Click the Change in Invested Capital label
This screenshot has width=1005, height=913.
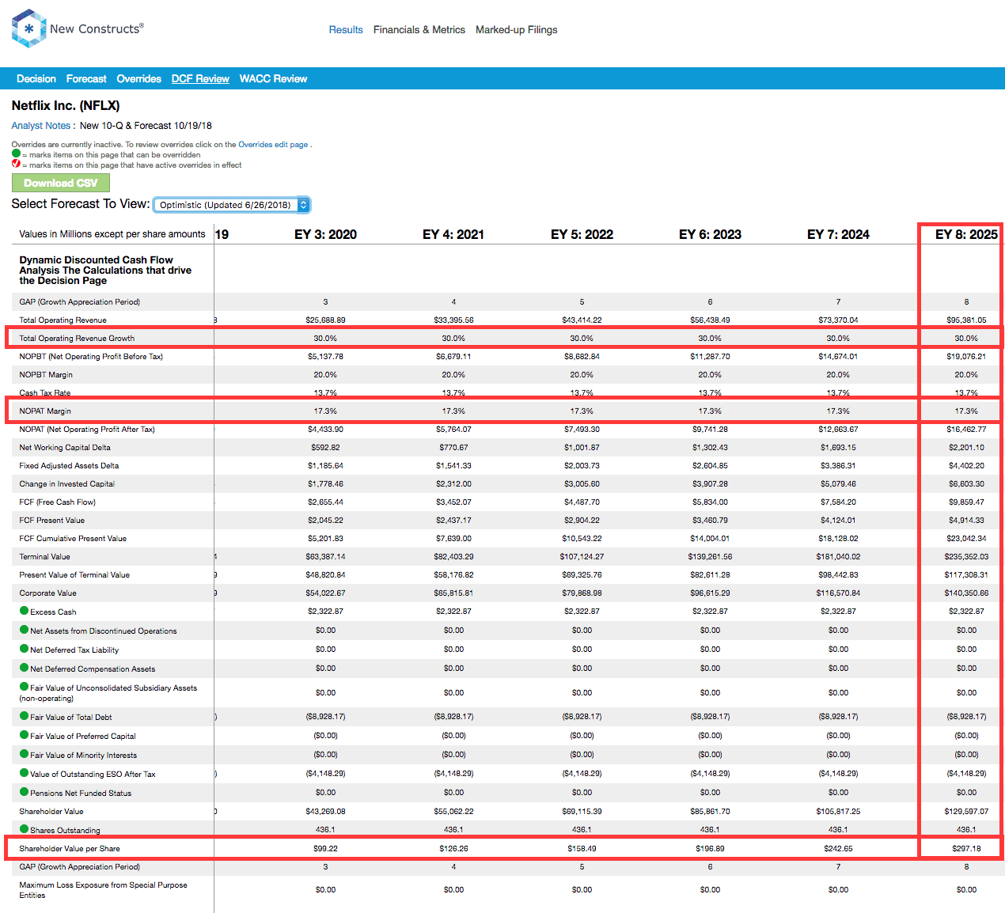(66, 483)
